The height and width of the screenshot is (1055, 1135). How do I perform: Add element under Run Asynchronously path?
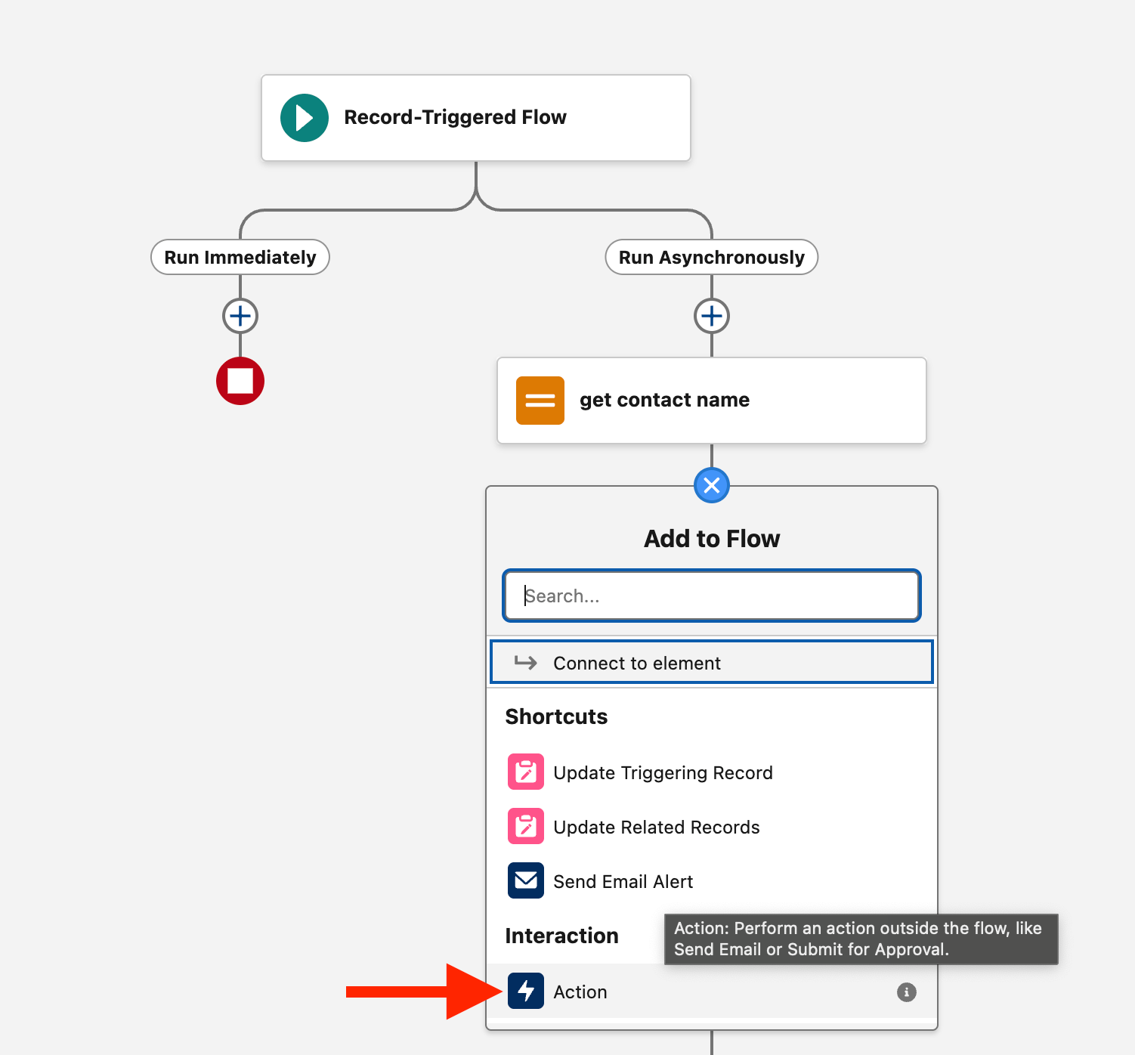[x=712, y=316]
